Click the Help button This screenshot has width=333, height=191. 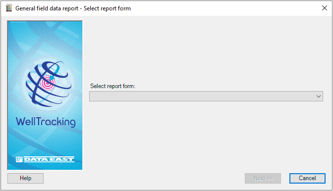pos(25,178)
